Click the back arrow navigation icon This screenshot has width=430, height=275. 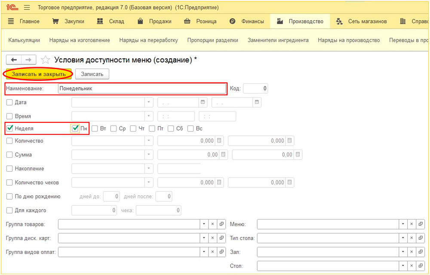coord(14,60)
